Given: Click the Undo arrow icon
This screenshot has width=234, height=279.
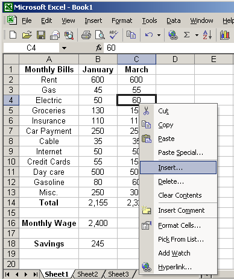Looking at the screenshot, I should coord(149,35).
